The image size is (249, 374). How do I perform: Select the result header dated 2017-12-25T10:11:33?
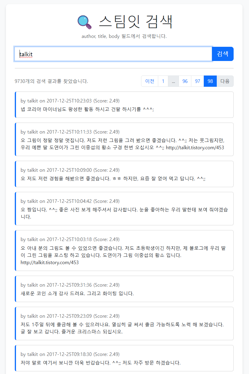pyautogui.click(x=70, y=132)
